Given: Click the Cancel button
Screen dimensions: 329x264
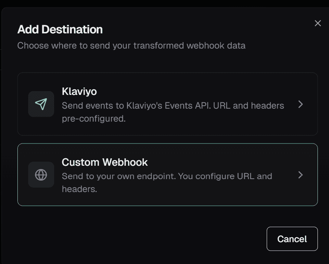Looking at the screenshot, I should pos(292,239).
